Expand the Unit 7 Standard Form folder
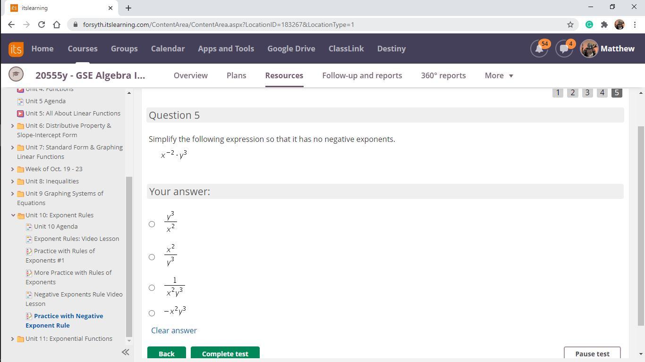Image resolution: width=645 pixels, height=362 pixels. [12, 148]
